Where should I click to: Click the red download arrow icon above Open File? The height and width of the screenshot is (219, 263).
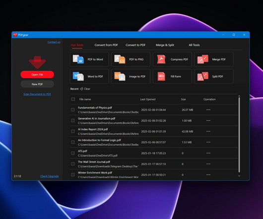[x=37, y=62]
